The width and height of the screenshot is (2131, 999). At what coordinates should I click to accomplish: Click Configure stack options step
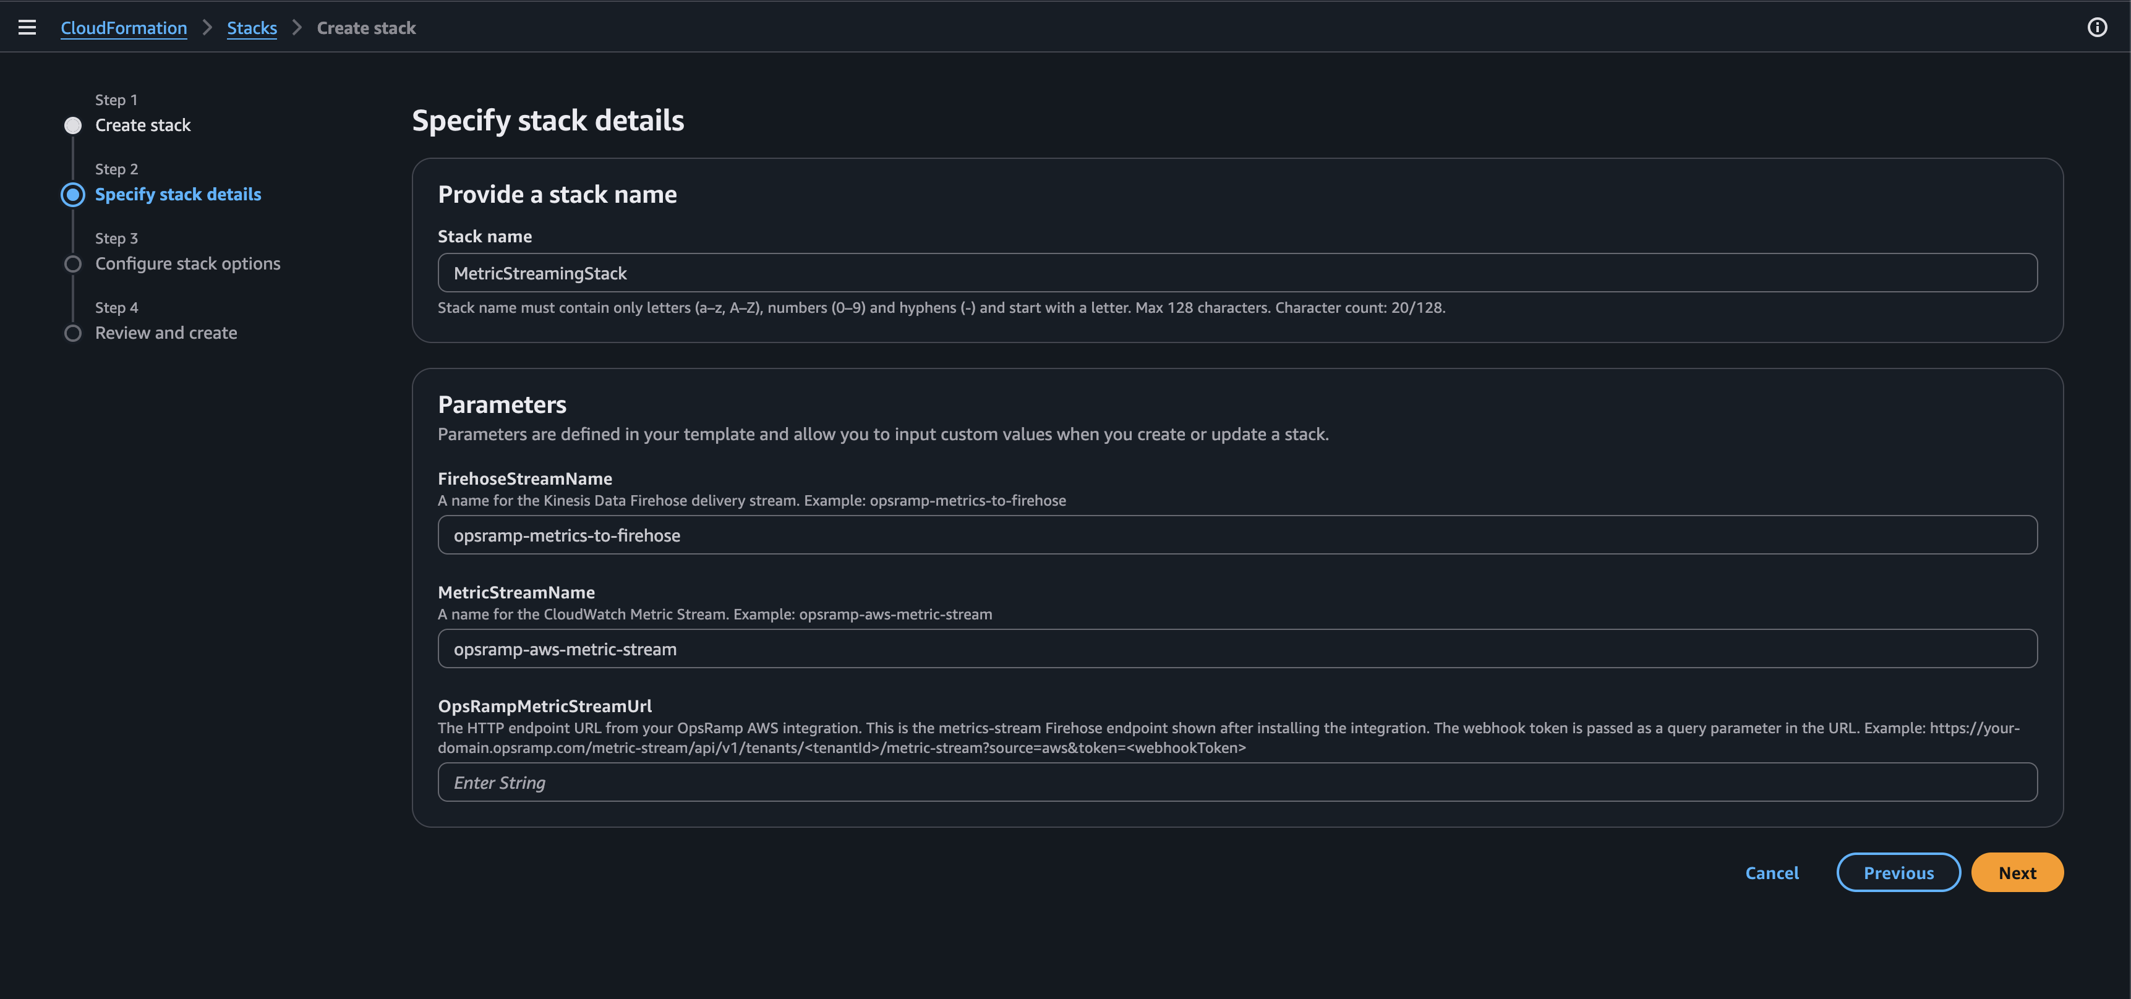(188, 264)
